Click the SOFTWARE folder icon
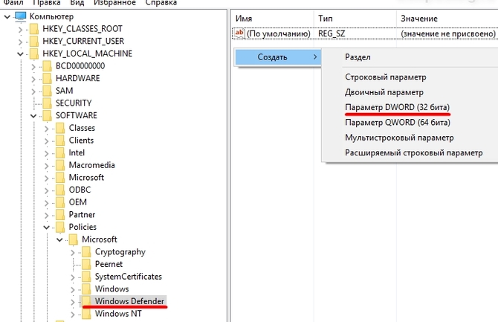Viewport: 498px width, 322px height. pos(47,116)
